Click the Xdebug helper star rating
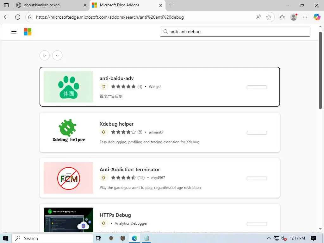 coord(123,132)
